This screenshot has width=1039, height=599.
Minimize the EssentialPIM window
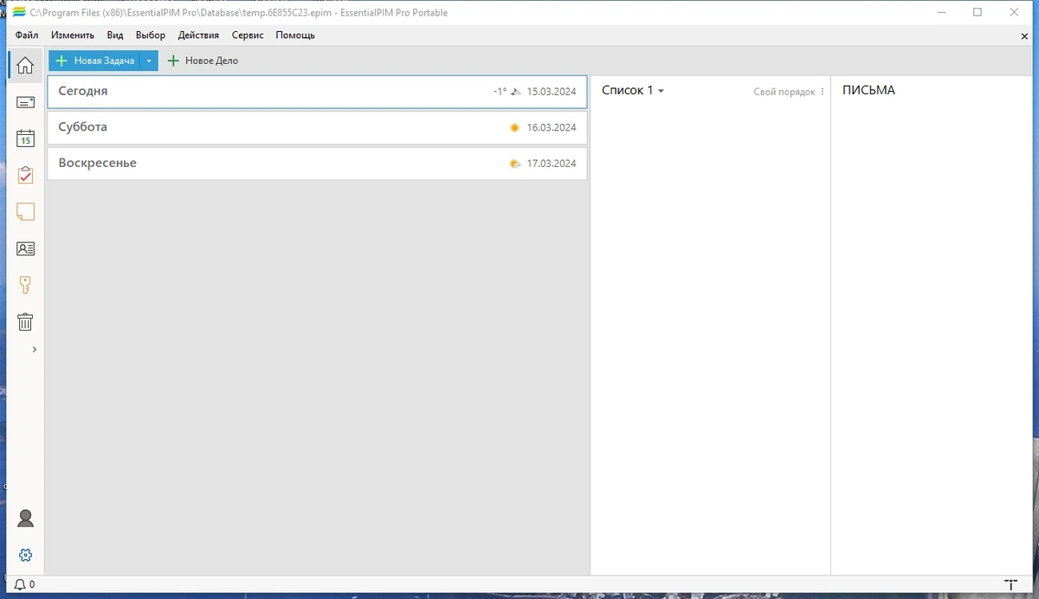pyautogui.click(x=941, y=12)
